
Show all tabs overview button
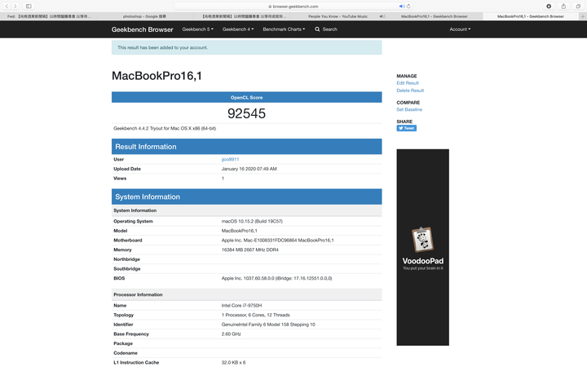point(578,6)
